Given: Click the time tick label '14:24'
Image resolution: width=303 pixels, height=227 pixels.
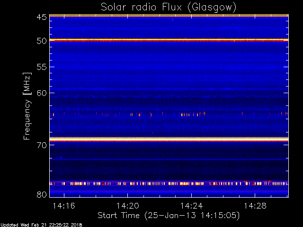Looking at the screenshot, I should click(191, 206).
